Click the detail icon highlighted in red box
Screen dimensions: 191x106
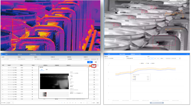(x=94, y=66)
